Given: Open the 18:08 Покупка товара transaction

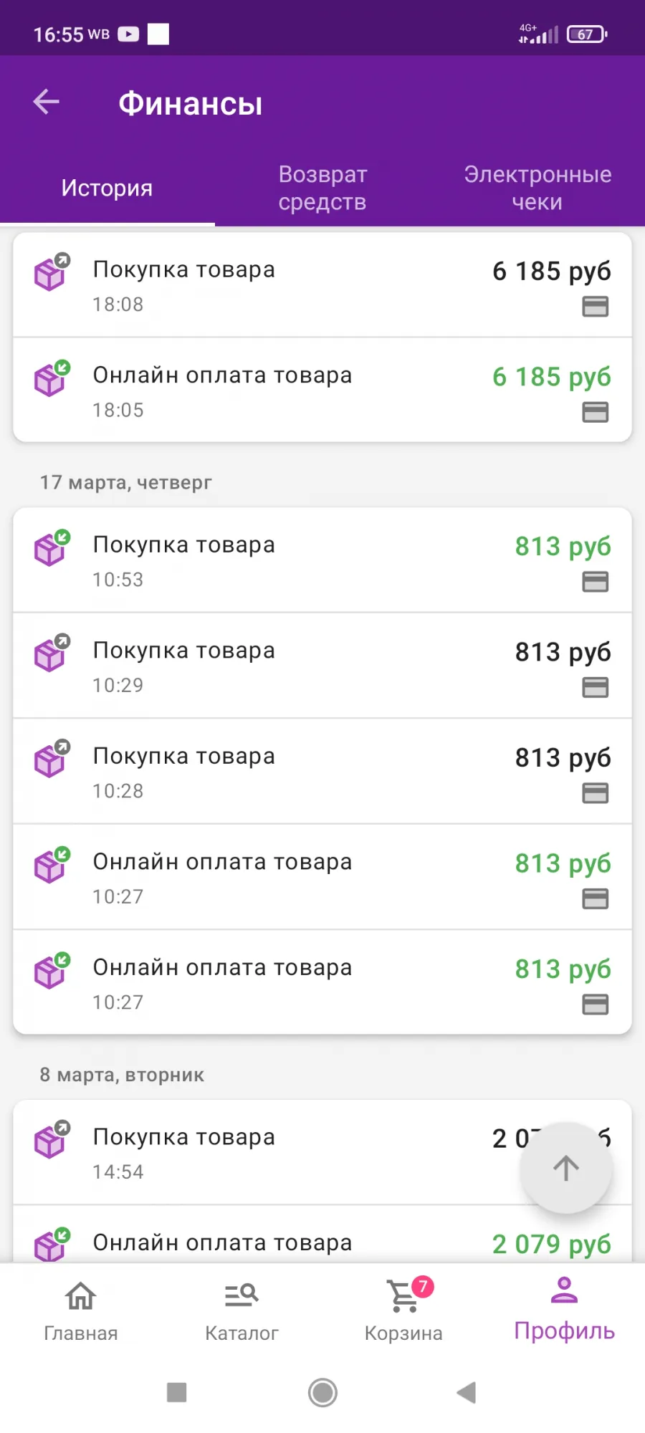Looking at the screenshot, I should point(322,284).
